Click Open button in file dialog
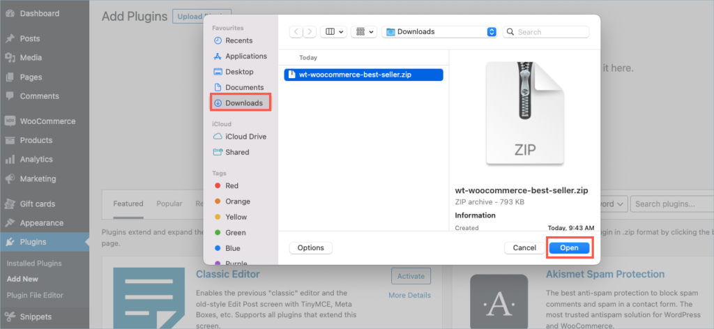The image size is (714, 329). [569, 248]
